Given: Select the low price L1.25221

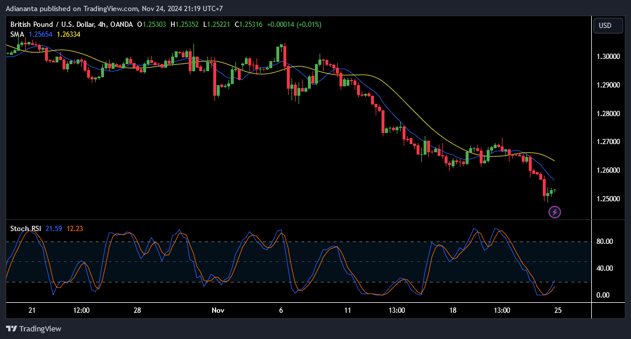Looking at the screenshot, I should click(217, 25).
